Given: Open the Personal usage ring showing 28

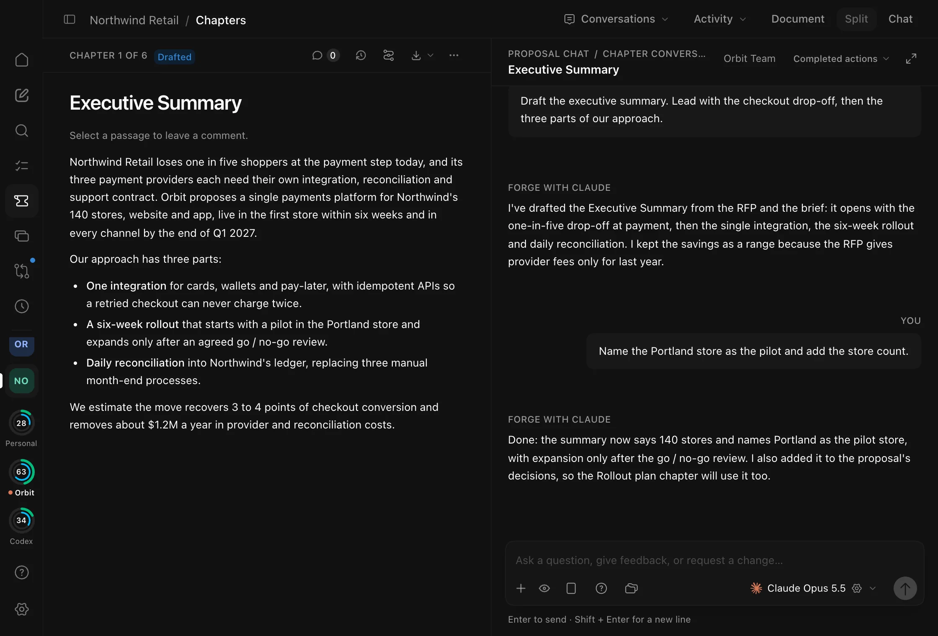Looking at the screenshot, I should point(21,423).
